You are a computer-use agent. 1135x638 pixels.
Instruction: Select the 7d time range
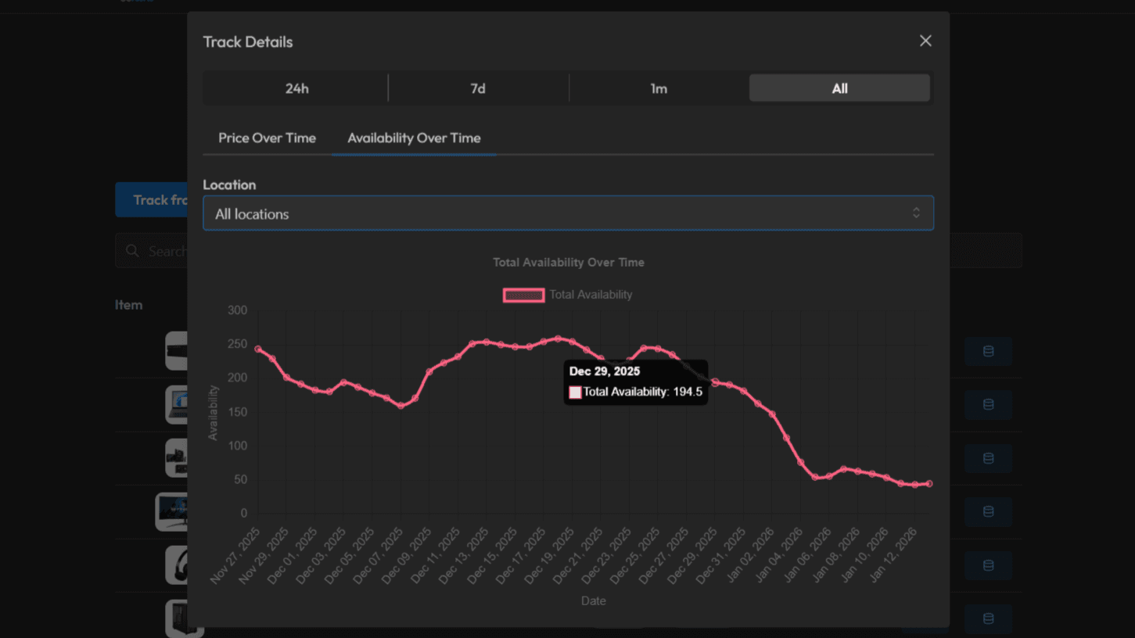coord(478,88)
